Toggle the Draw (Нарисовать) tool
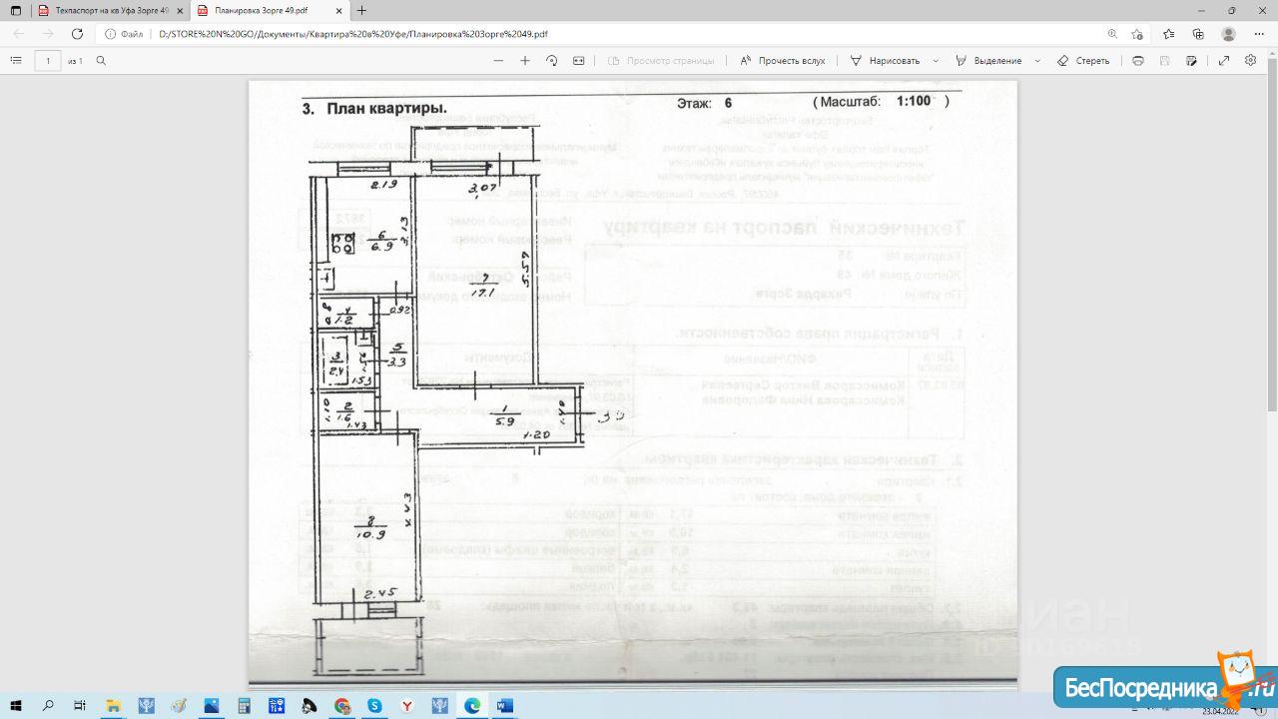1278x719 pixels. pos(885,60)
